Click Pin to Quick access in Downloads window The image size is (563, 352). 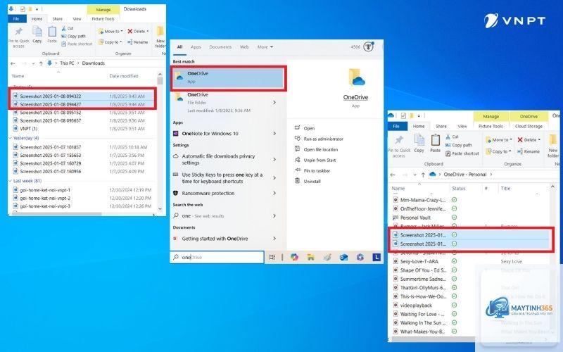(x=19, y=37)
